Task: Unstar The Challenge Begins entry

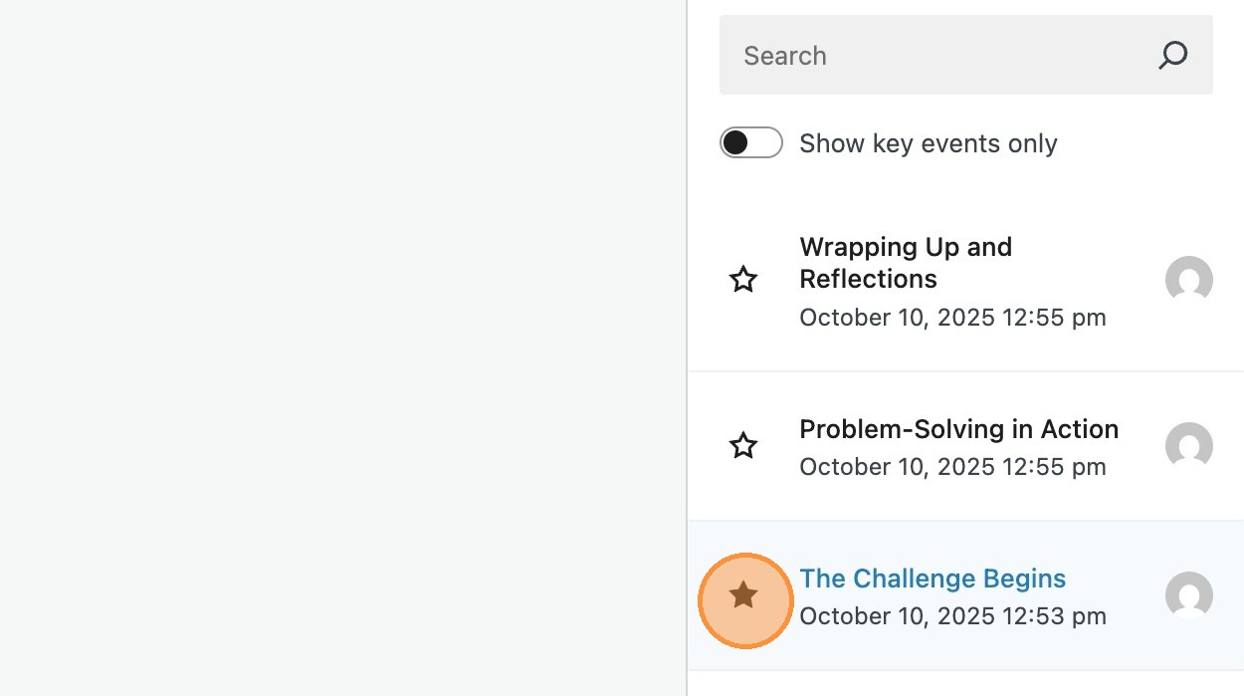Action: [743, 595]
